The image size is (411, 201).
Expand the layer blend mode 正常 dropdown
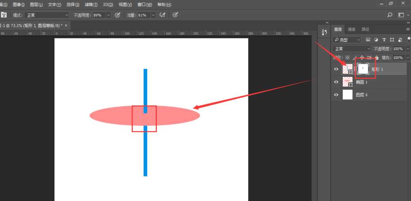point(351,49)
